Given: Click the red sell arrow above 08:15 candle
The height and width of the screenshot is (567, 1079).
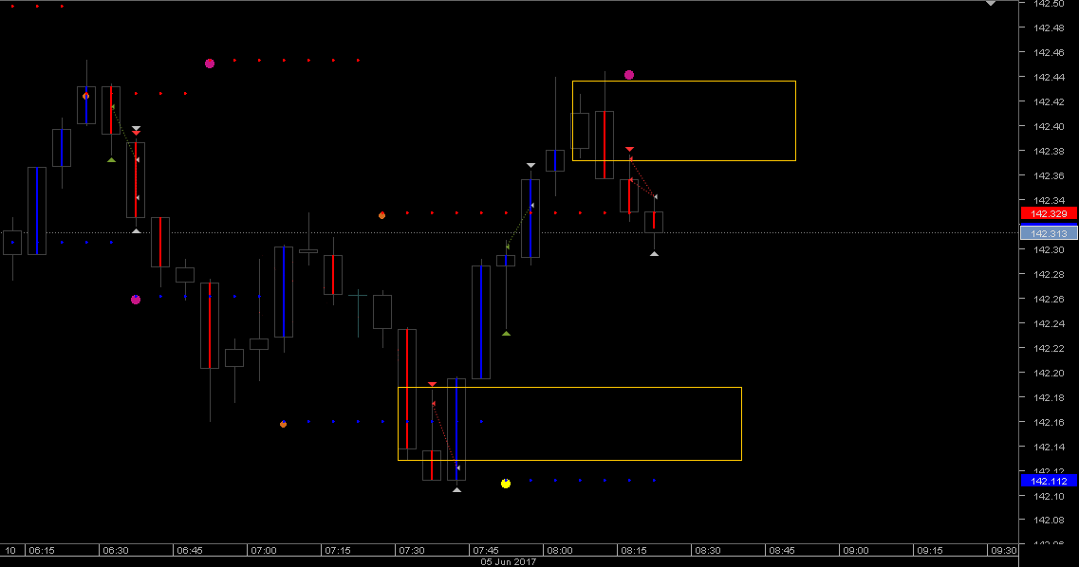Looking at the screenshot, I should tap(630, 150).
